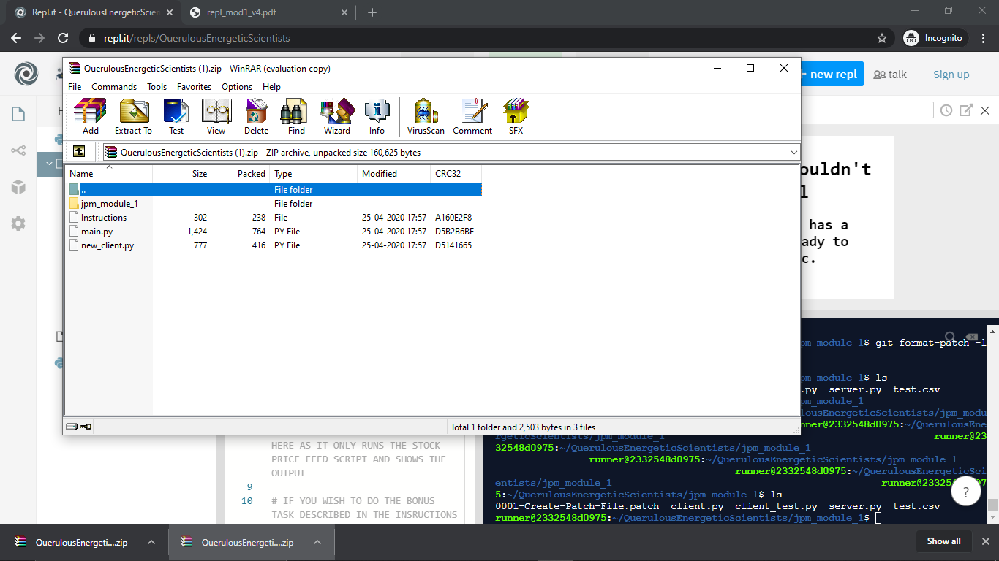Launch the Wizard icon
Screen dimensions: 999x561
[336, 115]
